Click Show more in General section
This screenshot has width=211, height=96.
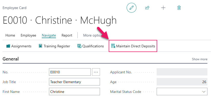tap(199, 59)
